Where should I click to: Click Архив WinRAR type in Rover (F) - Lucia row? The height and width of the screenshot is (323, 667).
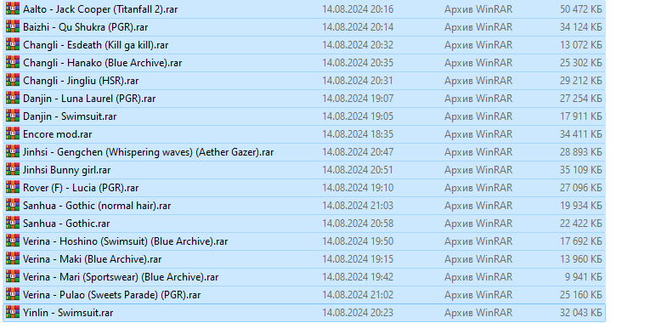point(478,188)
